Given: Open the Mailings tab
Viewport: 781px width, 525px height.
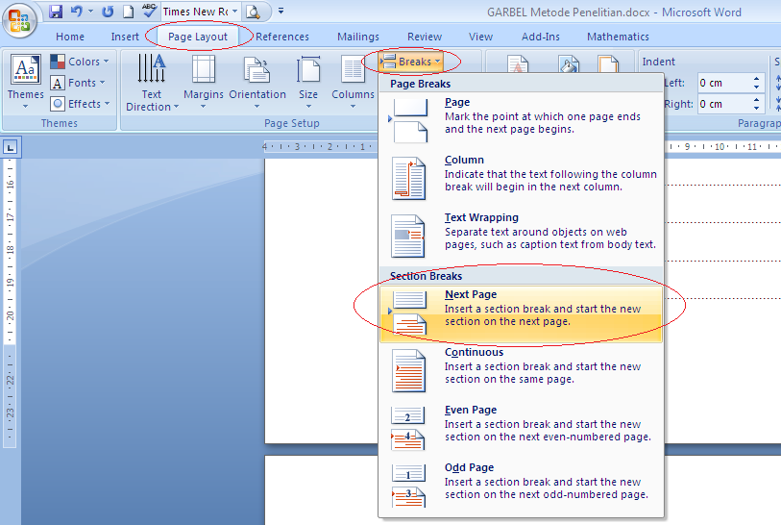Looking at the screenshot, I should (x=358, y=37).
